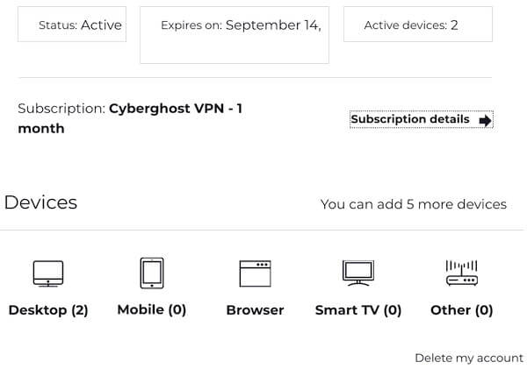Open the Other (0) devices label
The width and height of the screenshot is (527, 369).
pos(462,310)
